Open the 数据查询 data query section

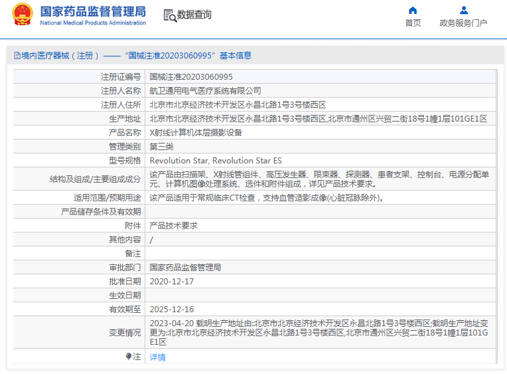click(x=194, y=15)
